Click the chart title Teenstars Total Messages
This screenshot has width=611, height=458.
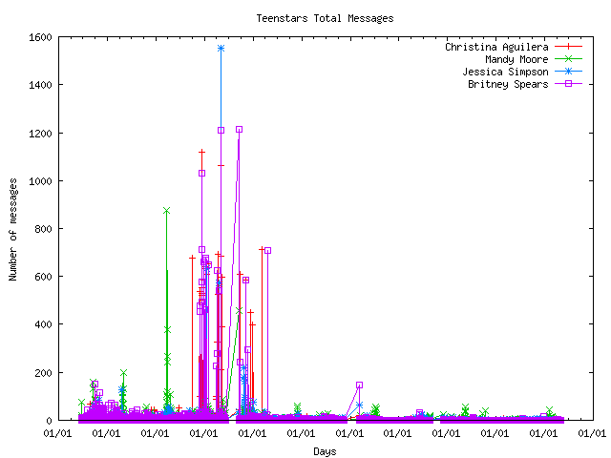tap(325, 18)
